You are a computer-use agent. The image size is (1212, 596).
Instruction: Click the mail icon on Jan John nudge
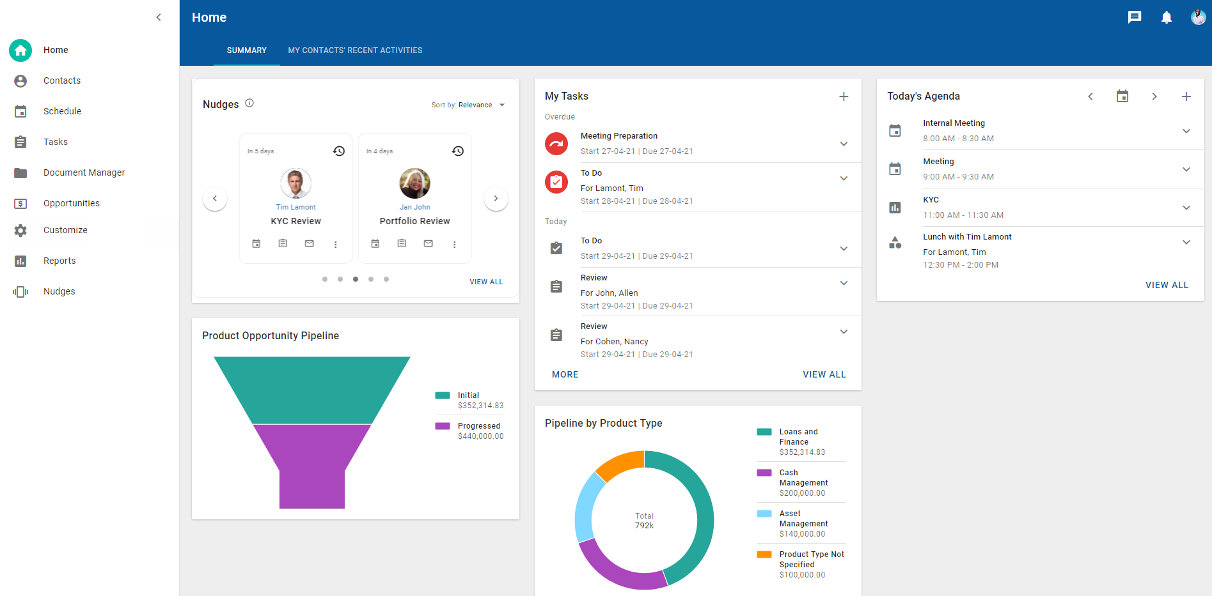(429, 243)
